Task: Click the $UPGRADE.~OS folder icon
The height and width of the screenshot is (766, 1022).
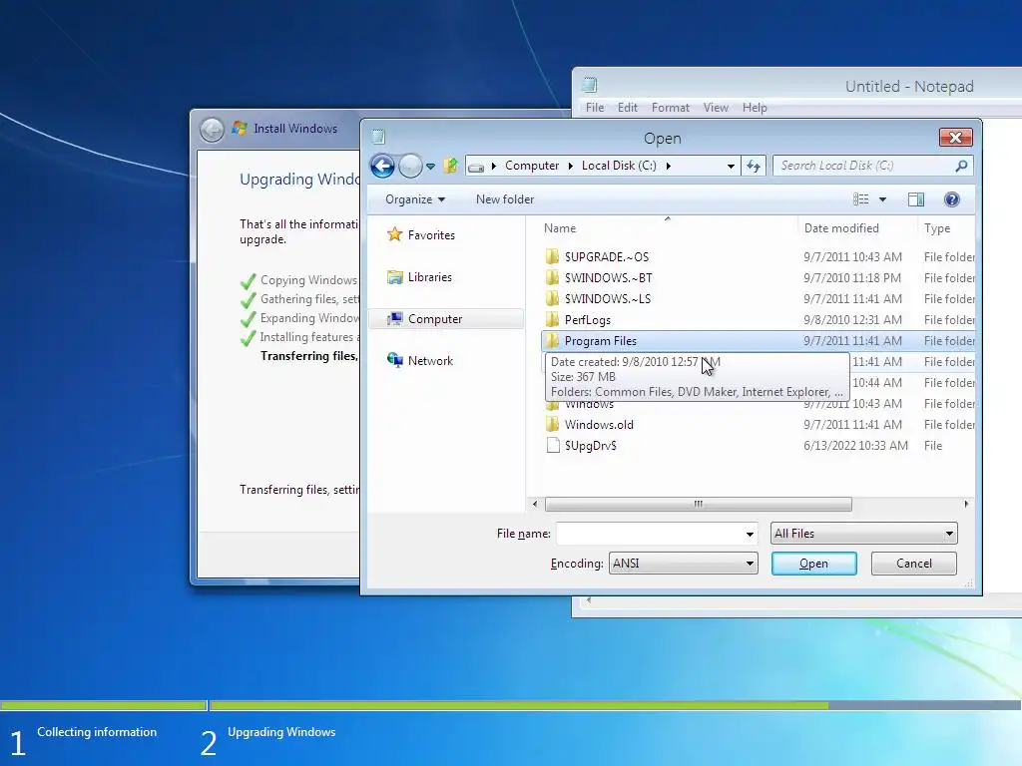Action: click(552, 256)
